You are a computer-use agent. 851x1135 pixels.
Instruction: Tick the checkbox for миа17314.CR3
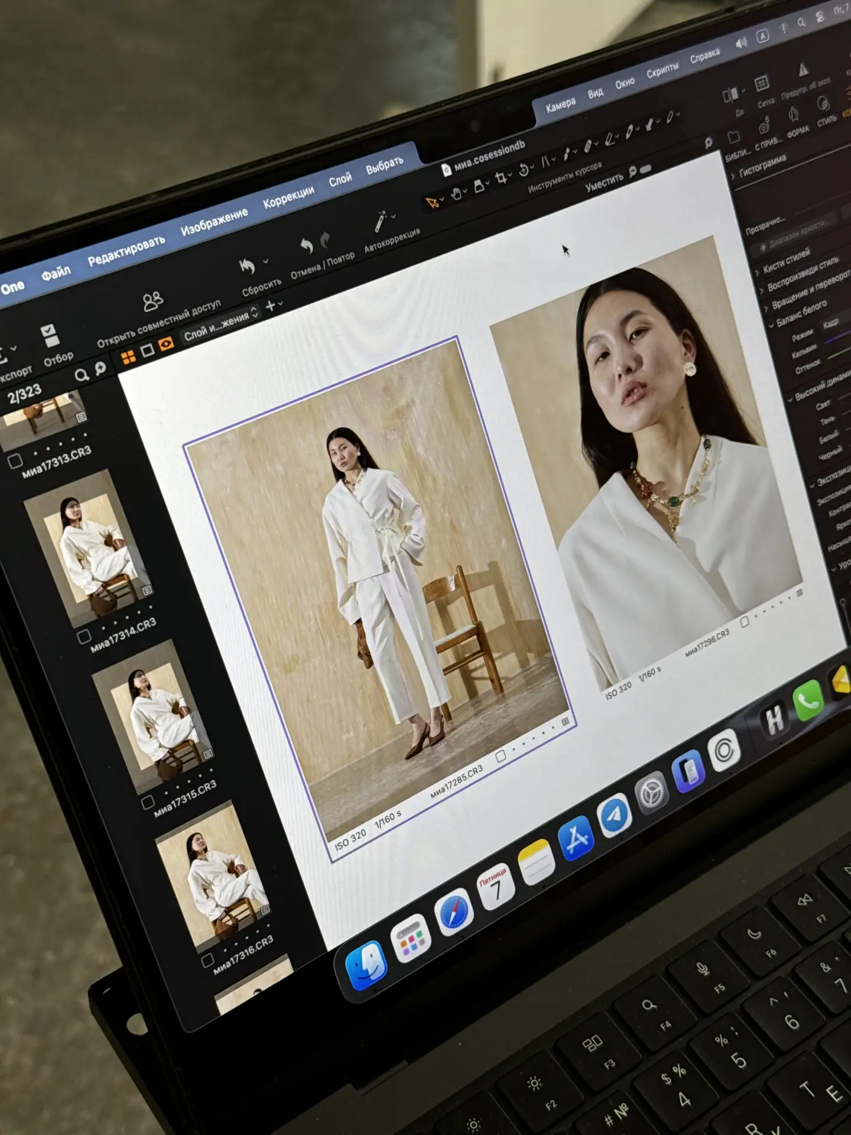(x=85, y=636)
